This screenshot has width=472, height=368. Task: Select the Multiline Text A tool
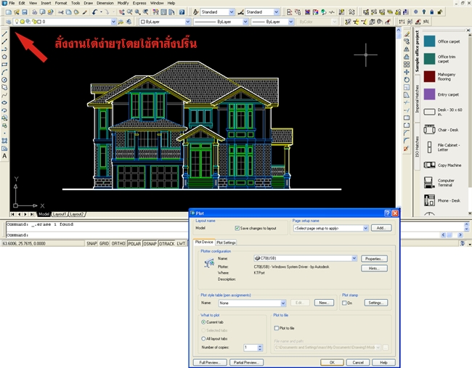pyautogui.click(x=4, y=156)
